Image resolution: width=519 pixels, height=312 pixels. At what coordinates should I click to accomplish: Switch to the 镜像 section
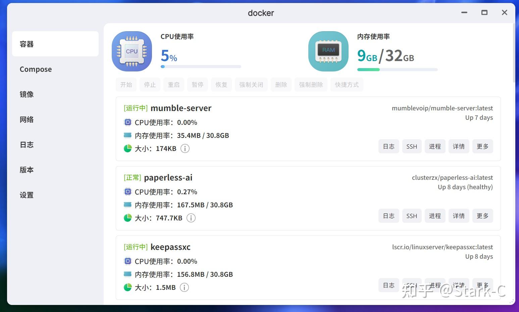27,94
